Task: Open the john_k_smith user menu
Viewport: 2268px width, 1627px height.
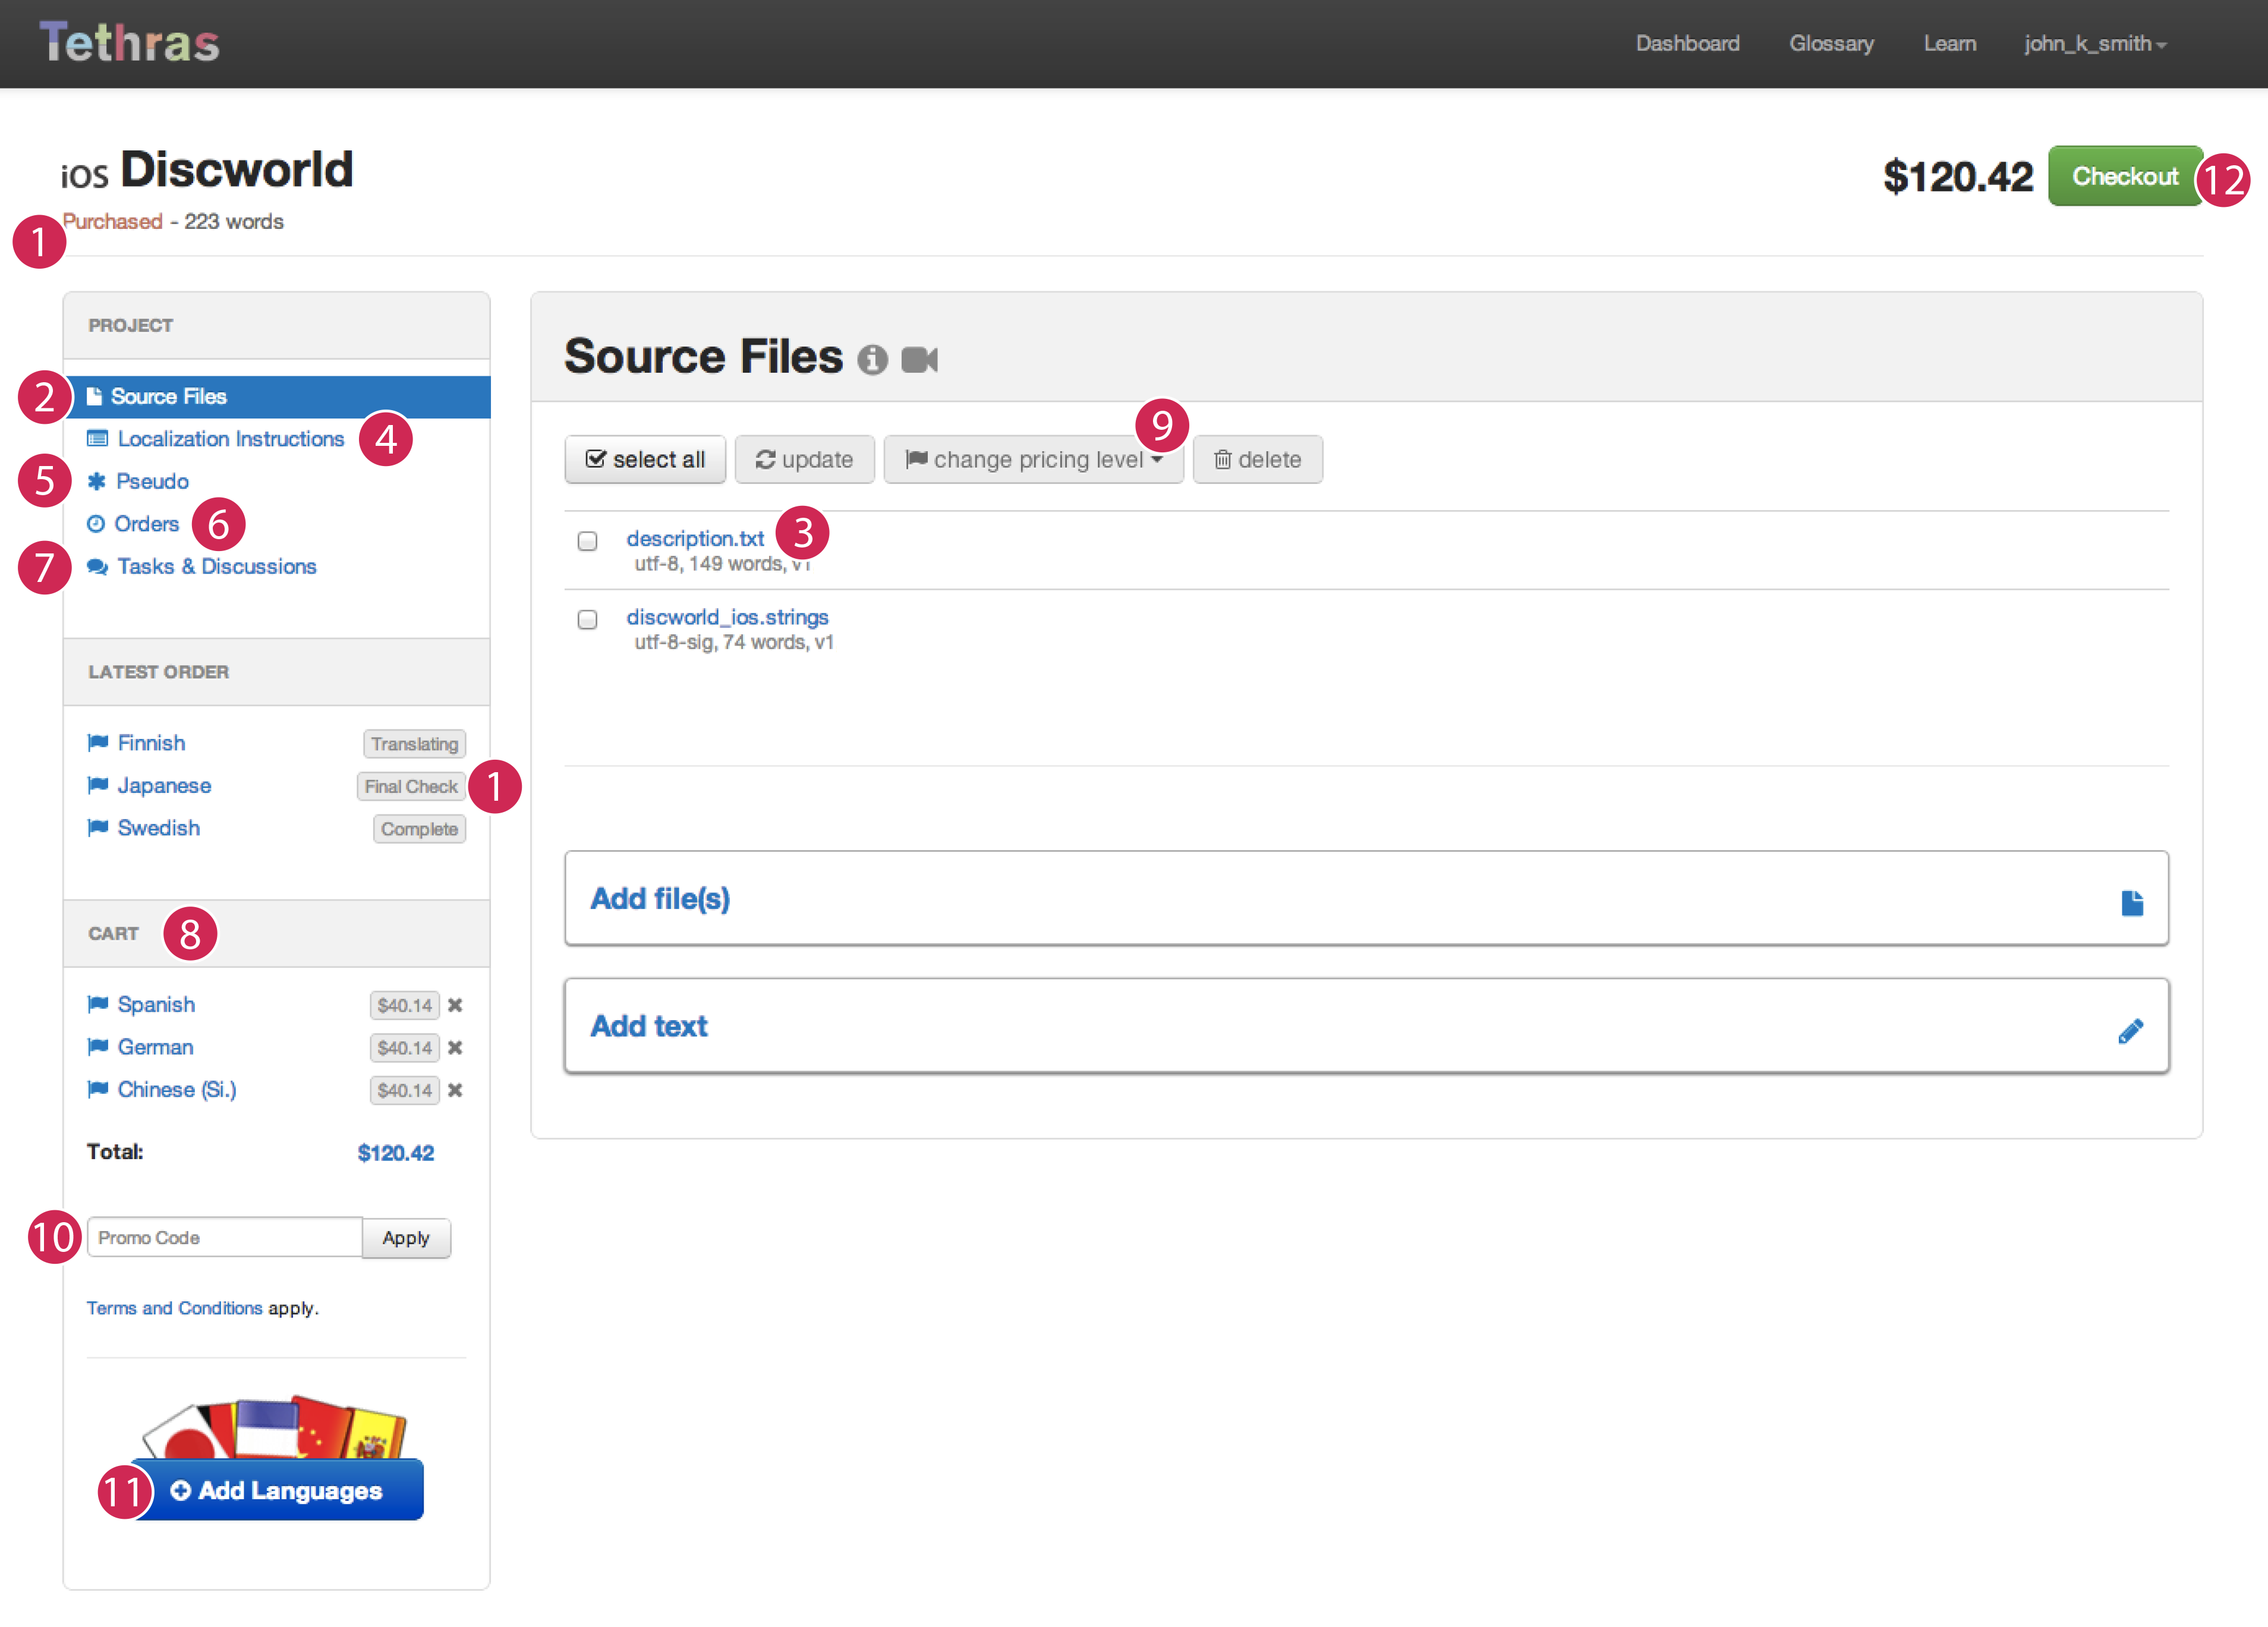Action: pos(2095,44)
